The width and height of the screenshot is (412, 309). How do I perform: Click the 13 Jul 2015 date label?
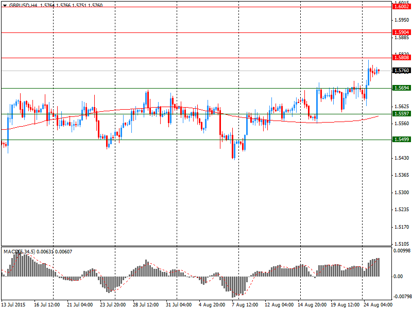click(x=13, y=305)
